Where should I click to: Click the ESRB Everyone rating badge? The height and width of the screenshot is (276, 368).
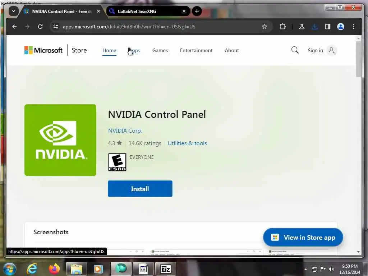click(x=118, y=162)
